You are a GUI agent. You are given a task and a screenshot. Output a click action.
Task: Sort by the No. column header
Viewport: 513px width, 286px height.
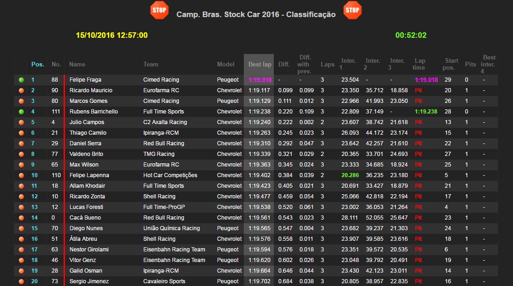56,64
